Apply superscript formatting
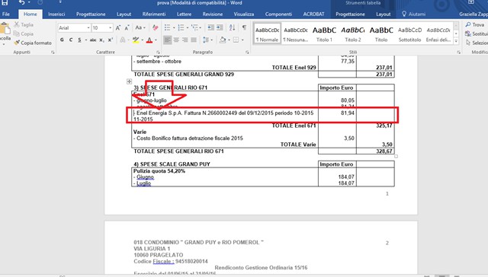This screenshot has height=277, width=488. point(110,40)
